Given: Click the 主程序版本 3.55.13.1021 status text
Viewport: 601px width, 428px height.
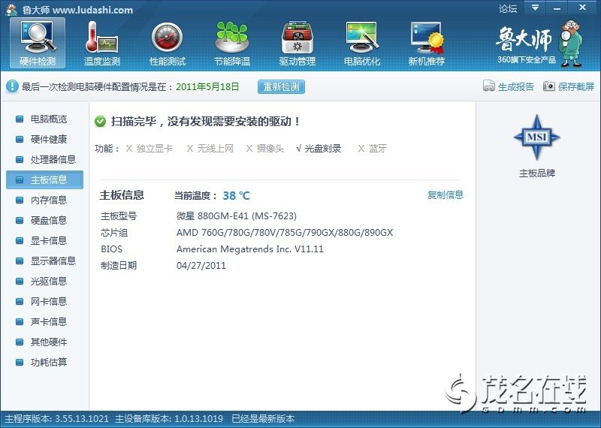Looking at the screenshot, I should coord(57,418).
